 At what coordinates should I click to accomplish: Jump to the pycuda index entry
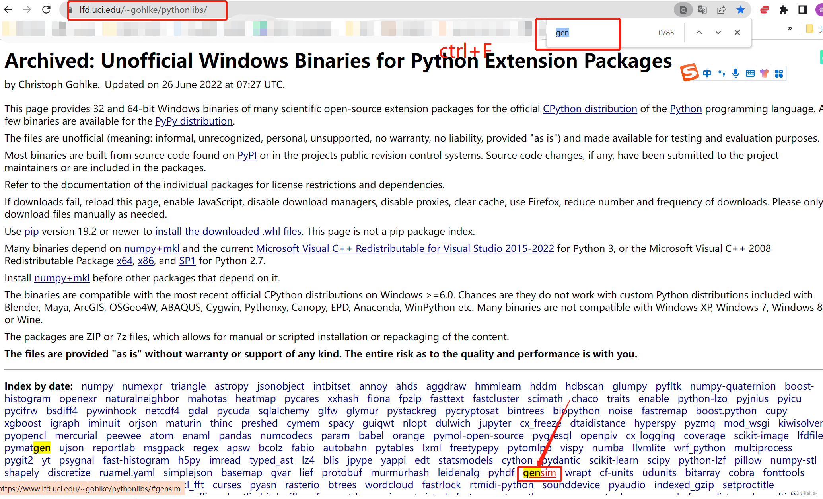(x=233, y=411)
